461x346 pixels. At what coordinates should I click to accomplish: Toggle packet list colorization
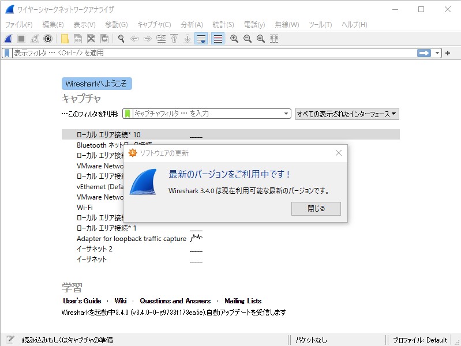[218, 39]
